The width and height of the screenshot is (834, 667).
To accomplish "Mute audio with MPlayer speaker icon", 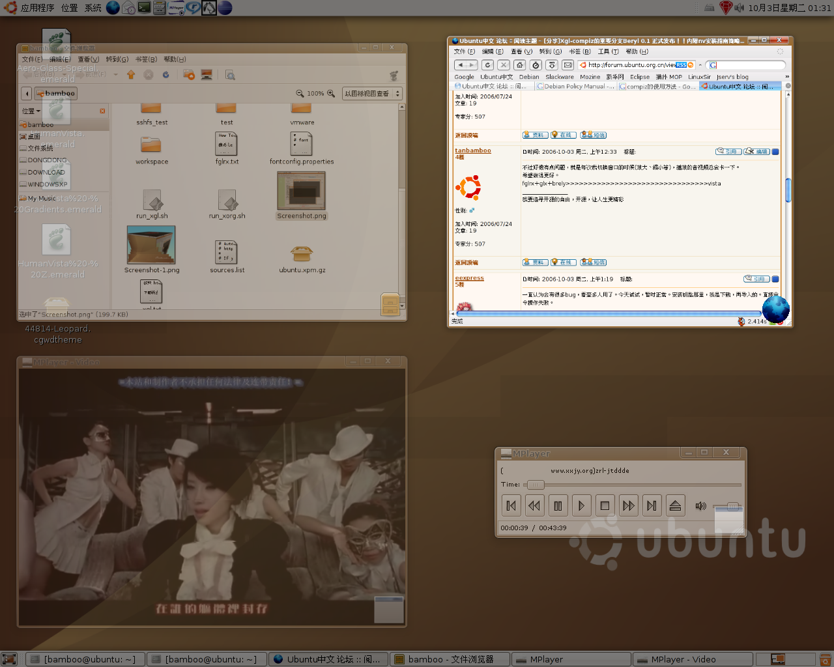I will tap(700, 505).
